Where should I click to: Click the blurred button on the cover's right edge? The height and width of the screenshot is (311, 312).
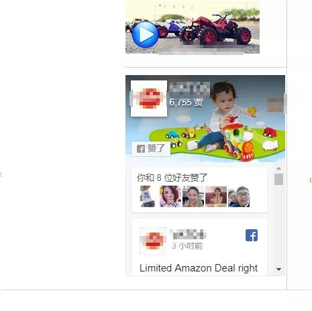(276, 105)
